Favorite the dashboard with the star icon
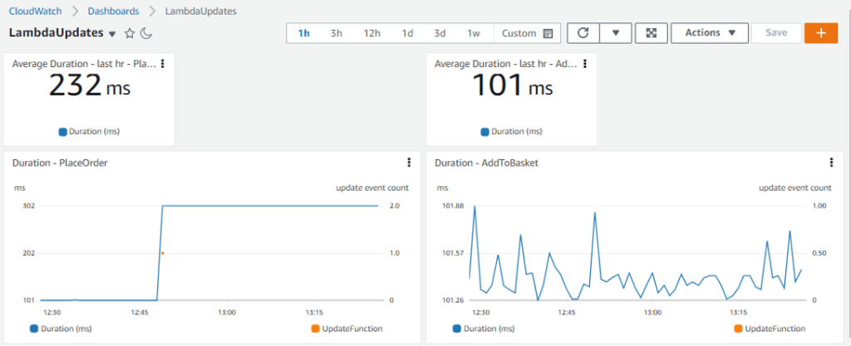The image size is (851, 346). [x=130, y=34]
